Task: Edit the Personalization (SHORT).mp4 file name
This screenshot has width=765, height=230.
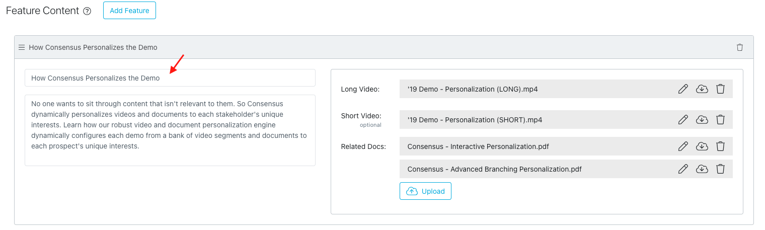Action: click(x=683, y=120)
